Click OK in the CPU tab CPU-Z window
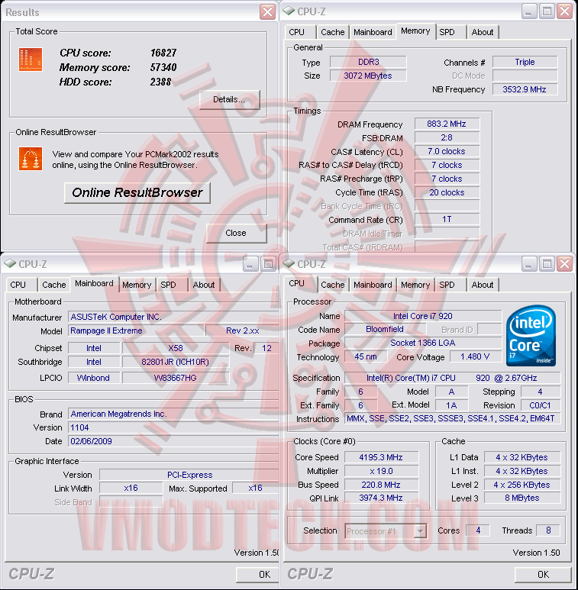The width and height of the screenshot is (578, 590). tap(543, 574)
